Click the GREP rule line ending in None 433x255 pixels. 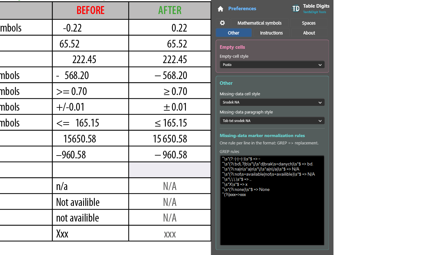(x=246, y=189)
